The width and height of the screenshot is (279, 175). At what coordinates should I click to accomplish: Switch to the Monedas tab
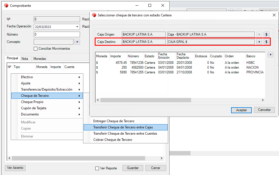pyautogui.click(x=39, y=59)
